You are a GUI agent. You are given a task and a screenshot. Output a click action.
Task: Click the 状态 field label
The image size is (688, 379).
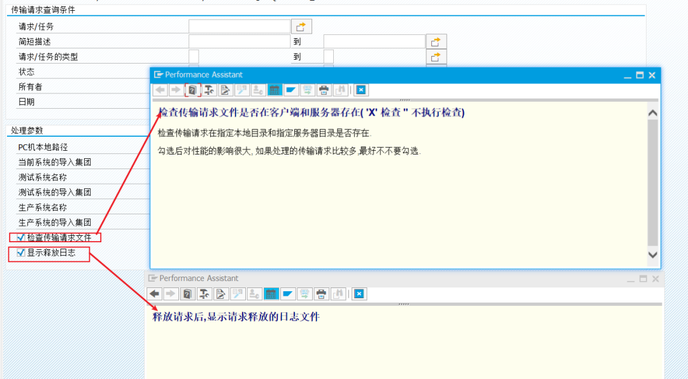[26, 72]
